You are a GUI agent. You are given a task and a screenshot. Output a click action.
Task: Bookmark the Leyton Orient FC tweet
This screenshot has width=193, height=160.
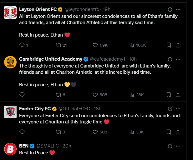(169, 45)
